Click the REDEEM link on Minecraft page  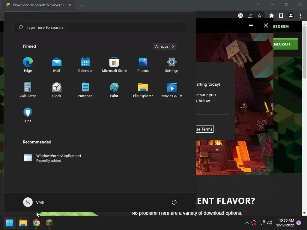[x=281, y=26]
